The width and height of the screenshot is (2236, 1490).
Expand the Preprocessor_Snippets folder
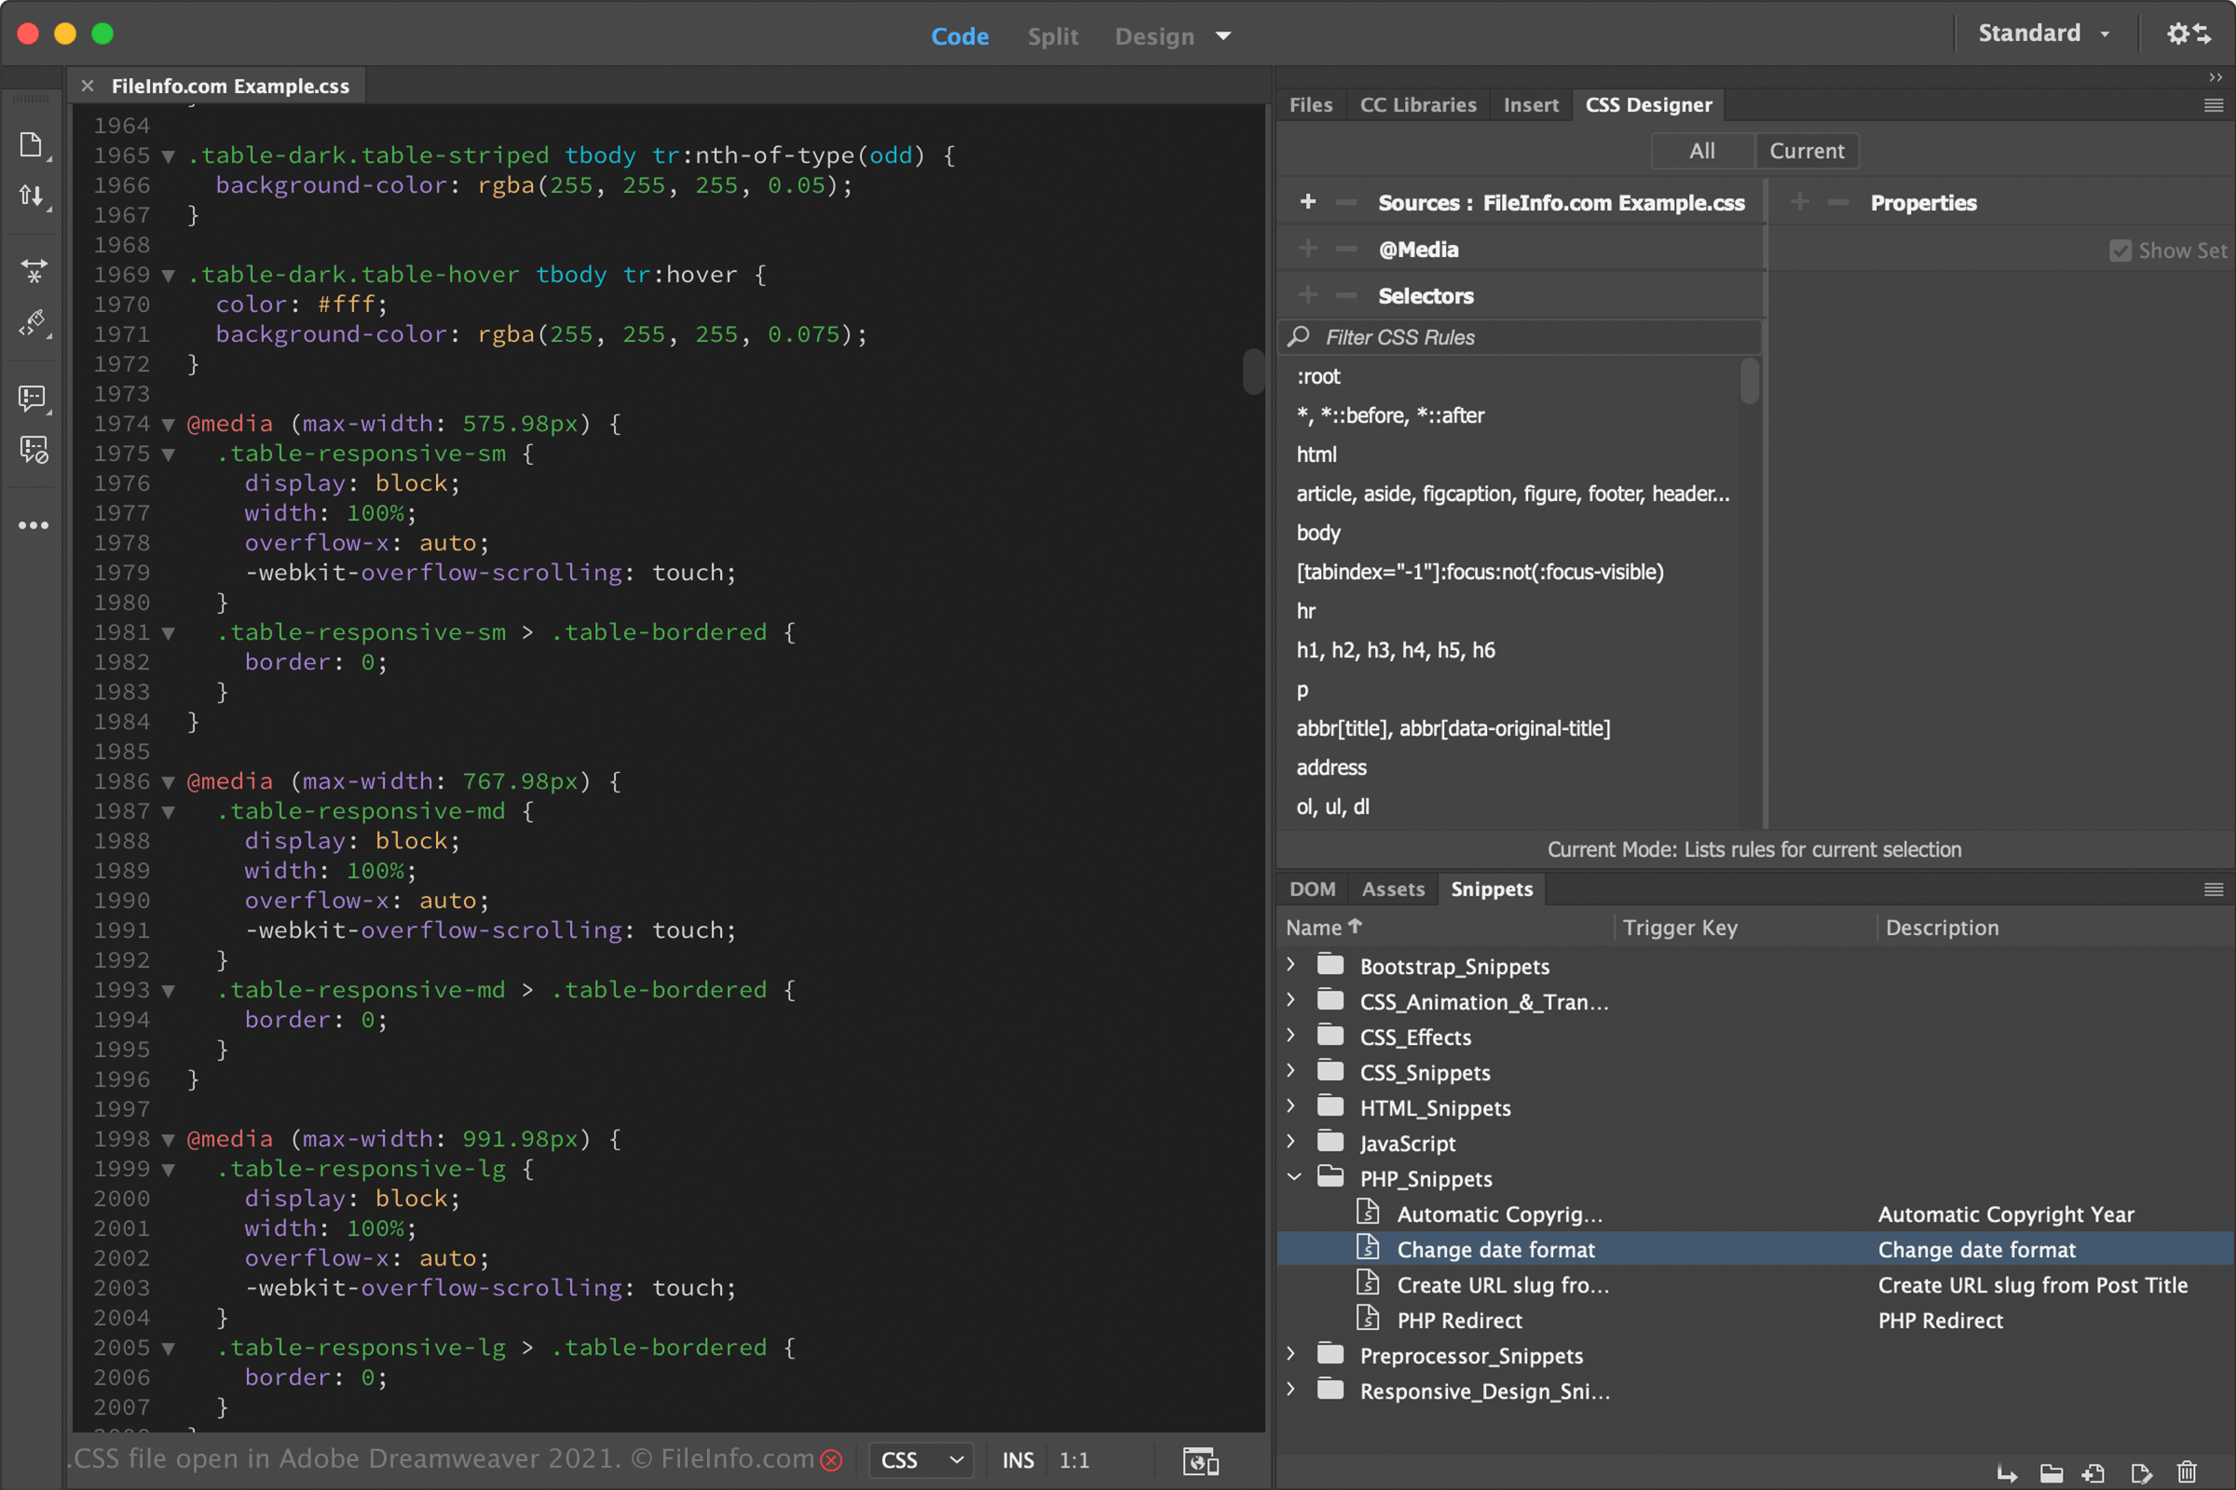point(1296,1355)
